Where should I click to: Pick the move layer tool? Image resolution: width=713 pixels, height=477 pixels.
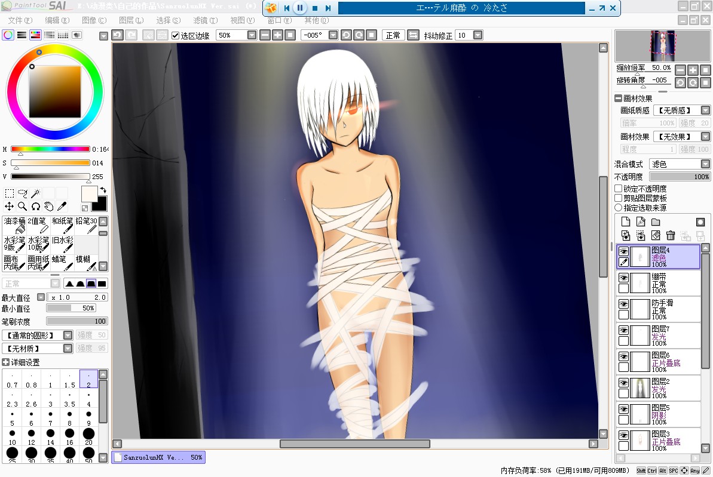[x=9, y=207]
